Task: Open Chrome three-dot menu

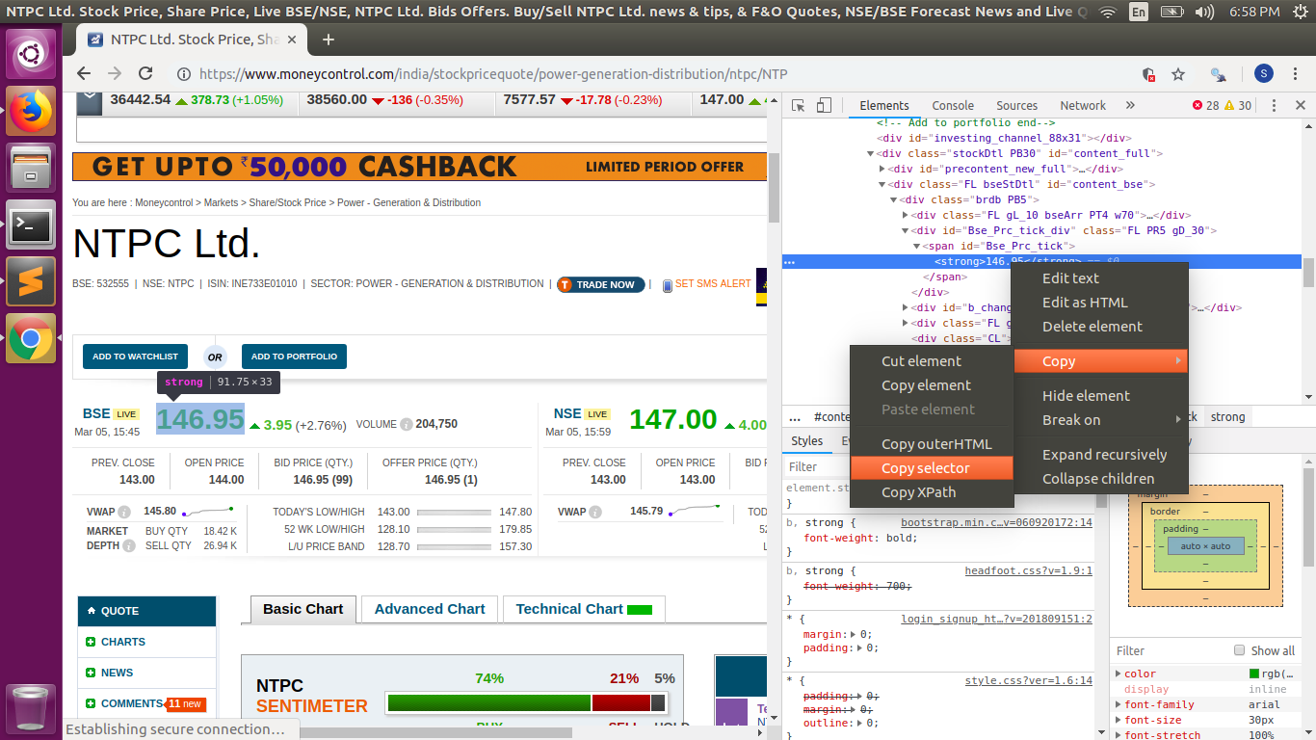Action: pos(1297,74)
